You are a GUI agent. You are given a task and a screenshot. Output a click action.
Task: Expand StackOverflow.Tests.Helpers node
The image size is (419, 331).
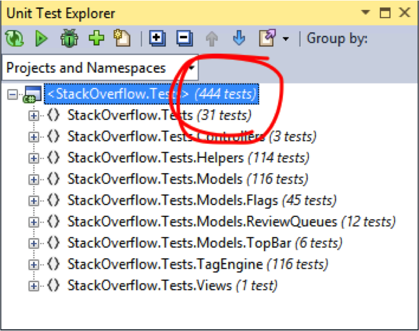click(x=33, y=158)
